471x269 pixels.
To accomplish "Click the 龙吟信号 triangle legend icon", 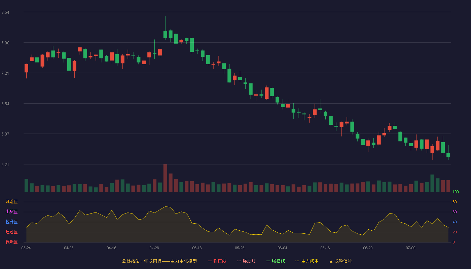I will point(331,261).
